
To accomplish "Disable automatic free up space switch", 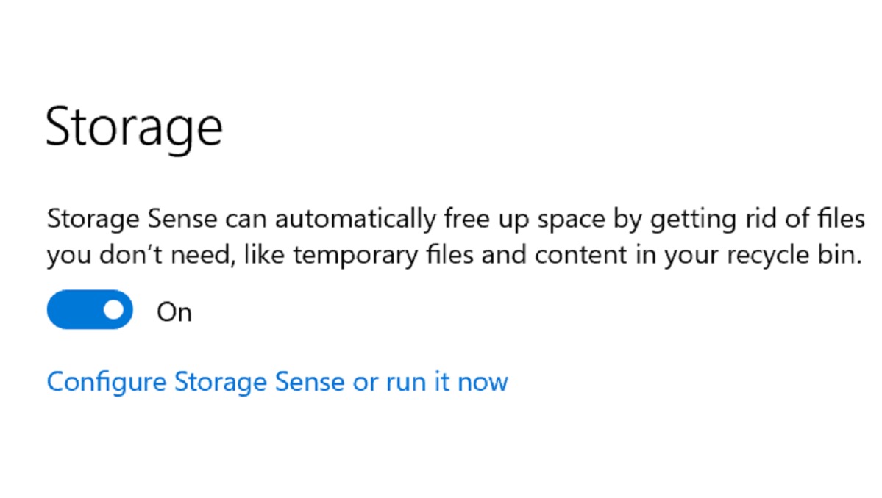I will tap(90, 309).
